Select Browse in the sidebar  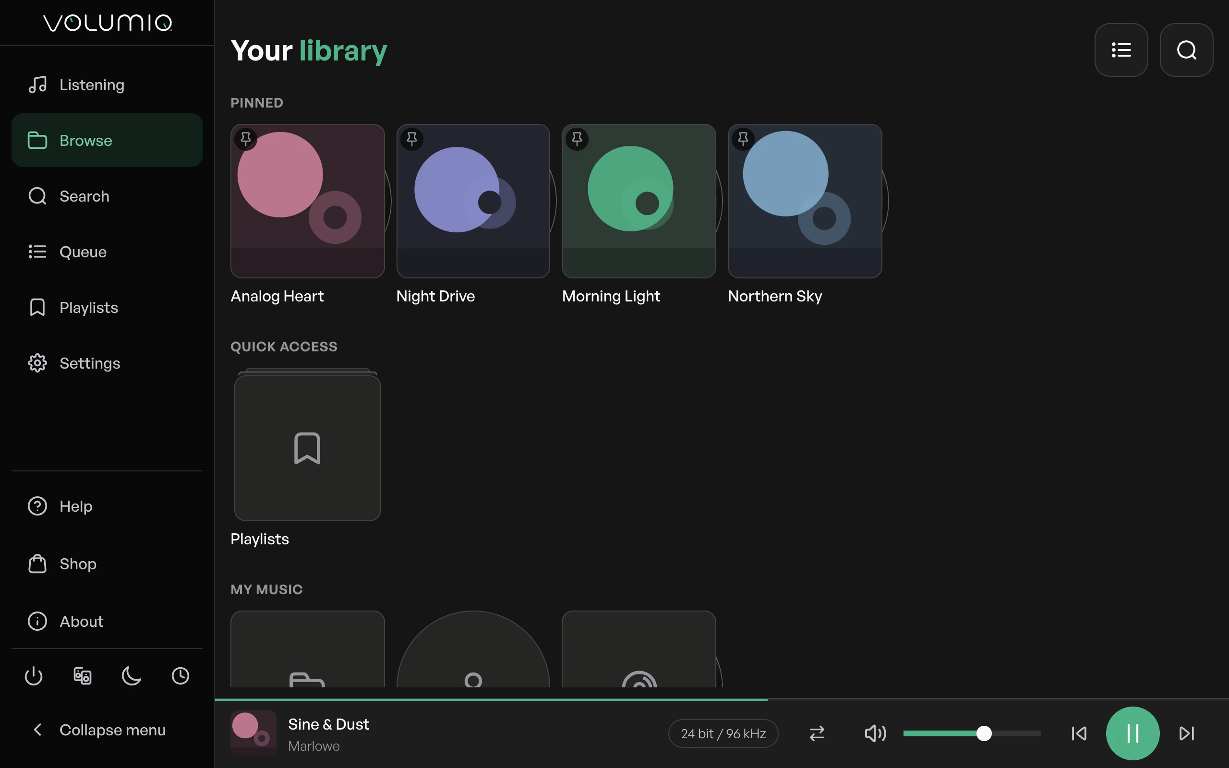click(x=107, y=140)
